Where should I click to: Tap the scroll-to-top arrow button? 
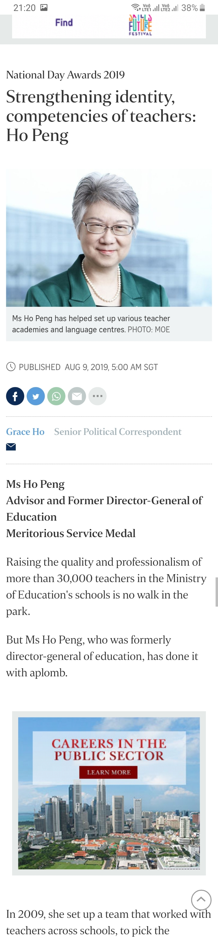[x=201, y=900]
